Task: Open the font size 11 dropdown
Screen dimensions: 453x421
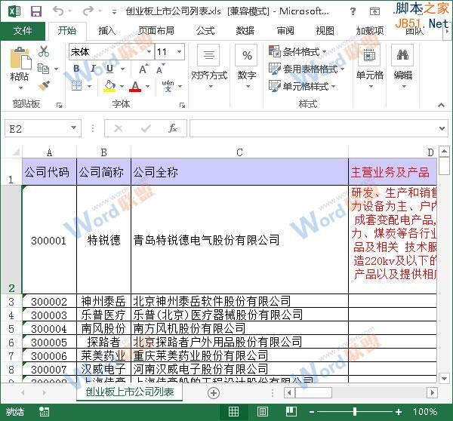Action: point(179,52)
